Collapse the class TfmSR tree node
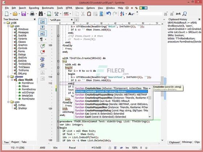This screenshot has height=152, width=203. (x=12, y=80)
